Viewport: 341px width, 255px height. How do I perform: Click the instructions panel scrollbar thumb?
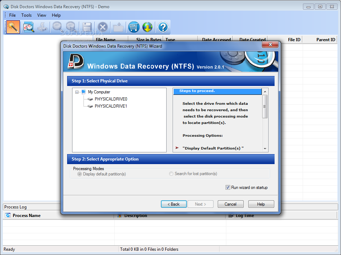pyautogui.click(x=265, y=107)
